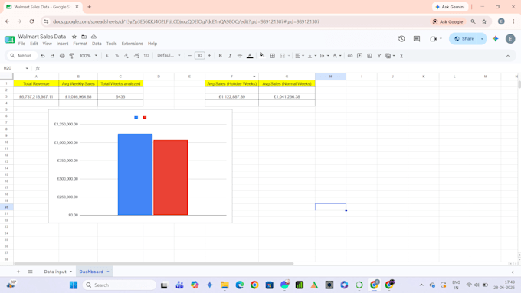Screen dimensions: 521x293
Task: Undo the last action
Action: tap(43, 56)
